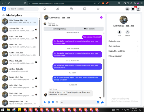This screenshot has width=144, height=112.
Task: Expand Customize chat section
Action: click(124, 41)
